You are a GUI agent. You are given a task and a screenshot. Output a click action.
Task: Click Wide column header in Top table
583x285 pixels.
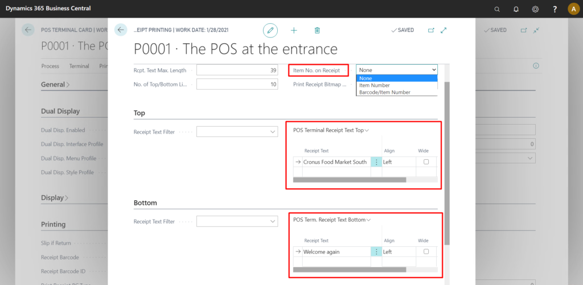point(423,151)
